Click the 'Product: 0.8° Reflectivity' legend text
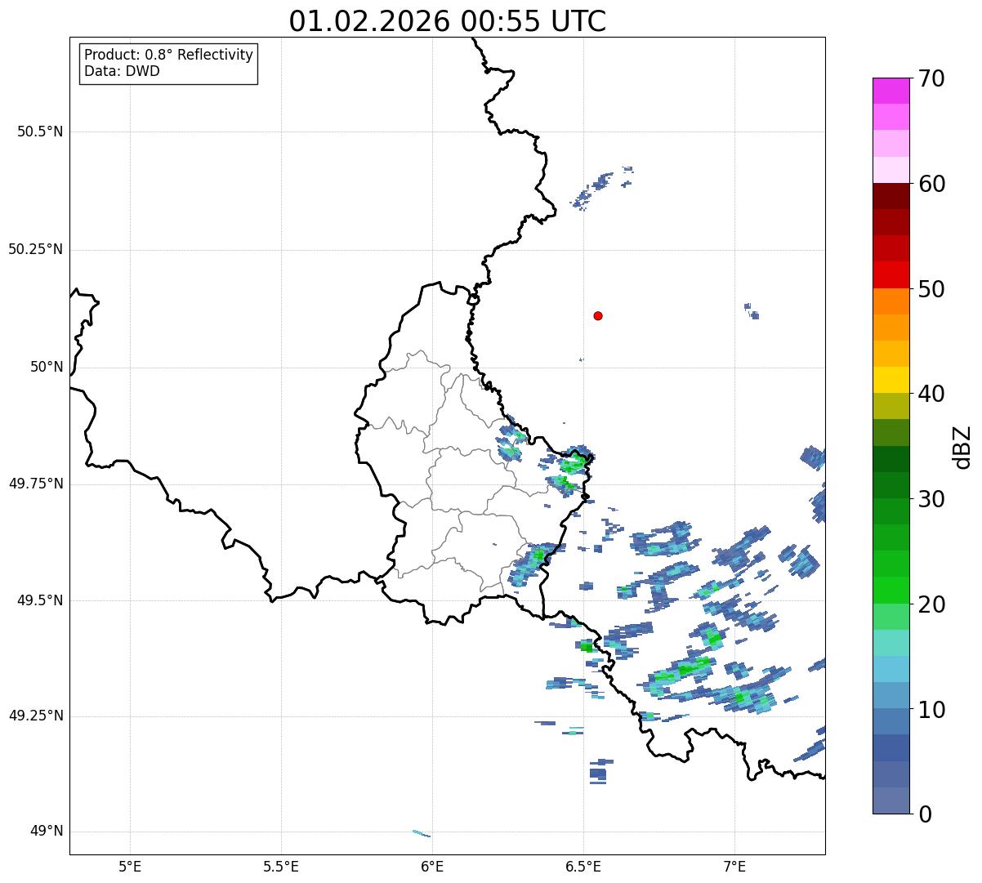 tap(169, 55)
